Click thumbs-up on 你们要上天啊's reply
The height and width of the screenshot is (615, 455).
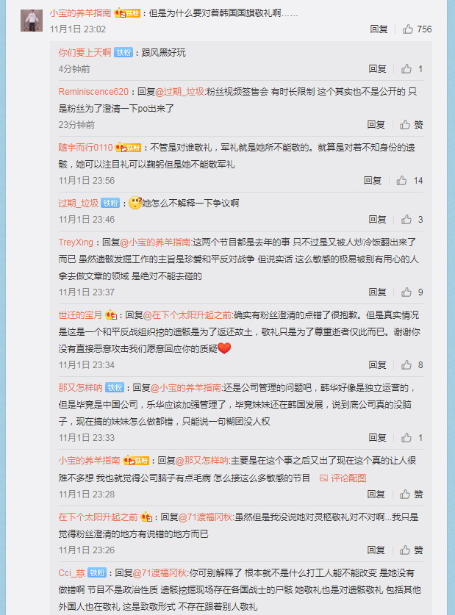(406, 69)
